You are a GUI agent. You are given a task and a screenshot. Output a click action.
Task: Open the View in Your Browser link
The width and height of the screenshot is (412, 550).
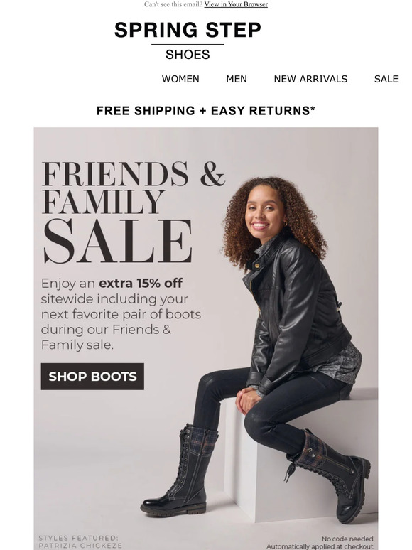(236, 4)
